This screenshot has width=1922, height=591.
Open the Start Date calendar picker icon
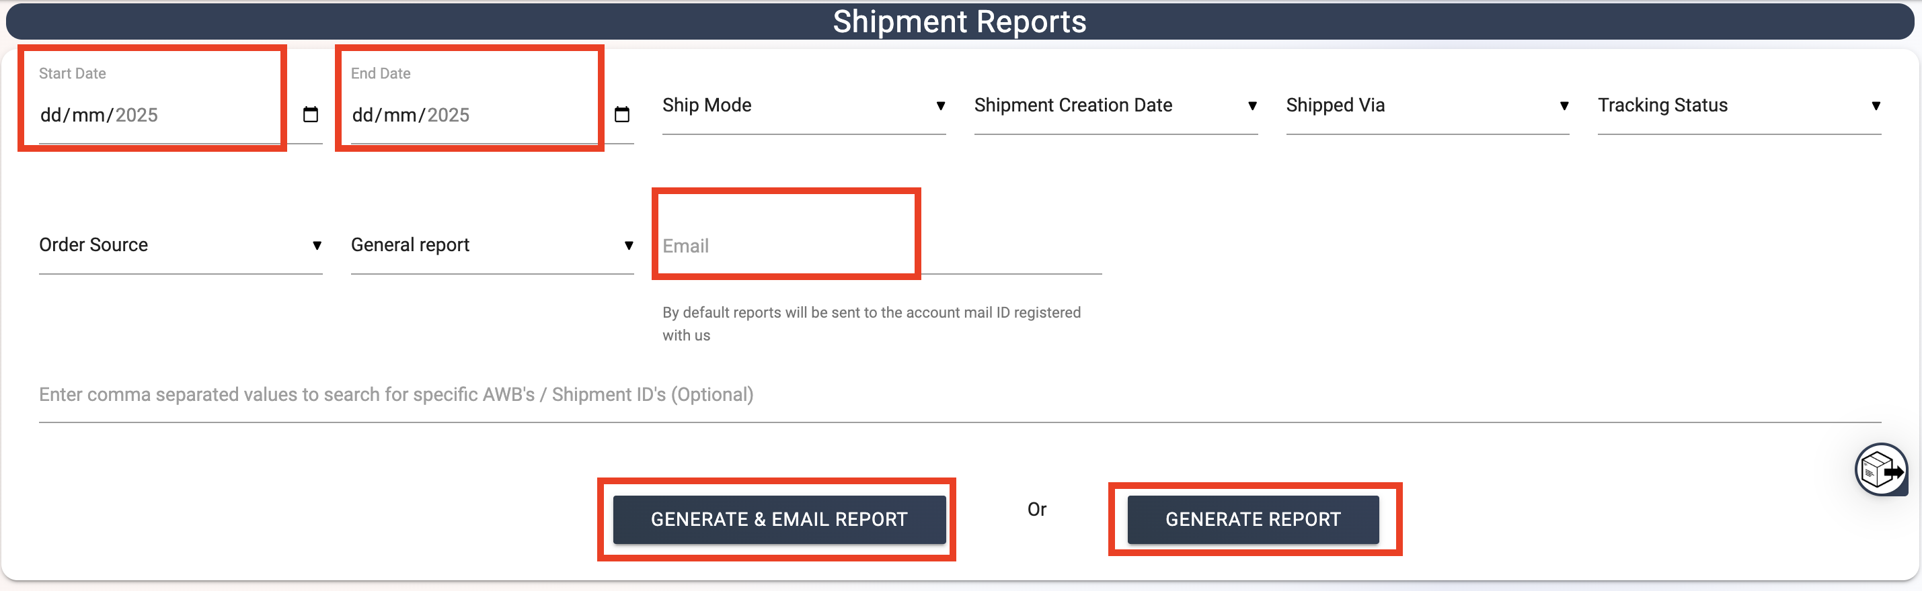tap(311, 114)
